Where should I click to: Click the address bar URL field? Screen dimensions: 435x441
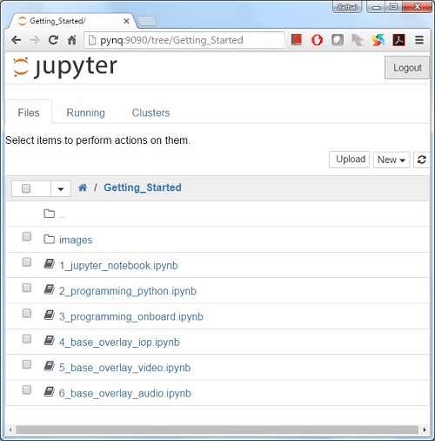click(x=184, y=40)
